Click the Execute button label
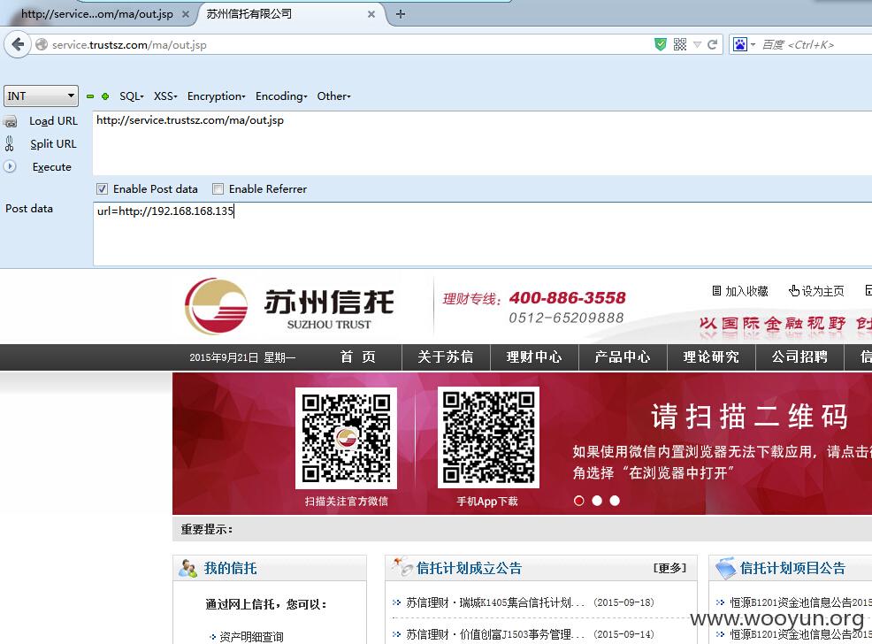The width and height of the screenshot is (872, 644). pyautogui.click(x=51, y=167)
